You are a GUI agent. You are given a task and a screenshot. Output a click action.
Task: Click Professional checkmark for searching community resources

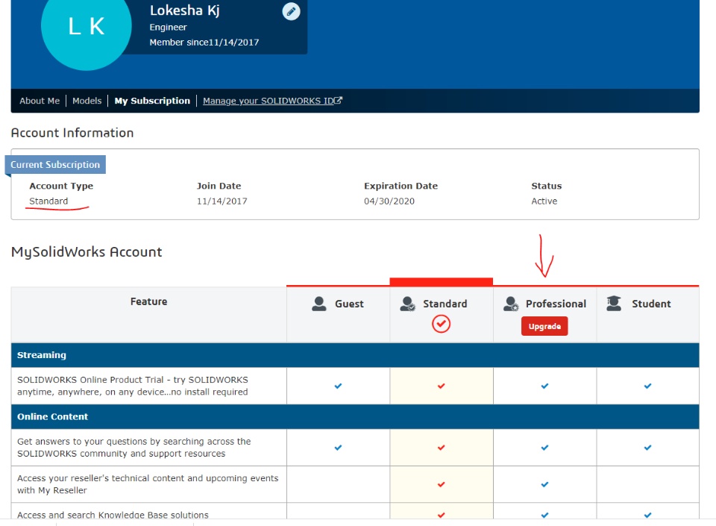pyautogui.click(x=544, y=448)
